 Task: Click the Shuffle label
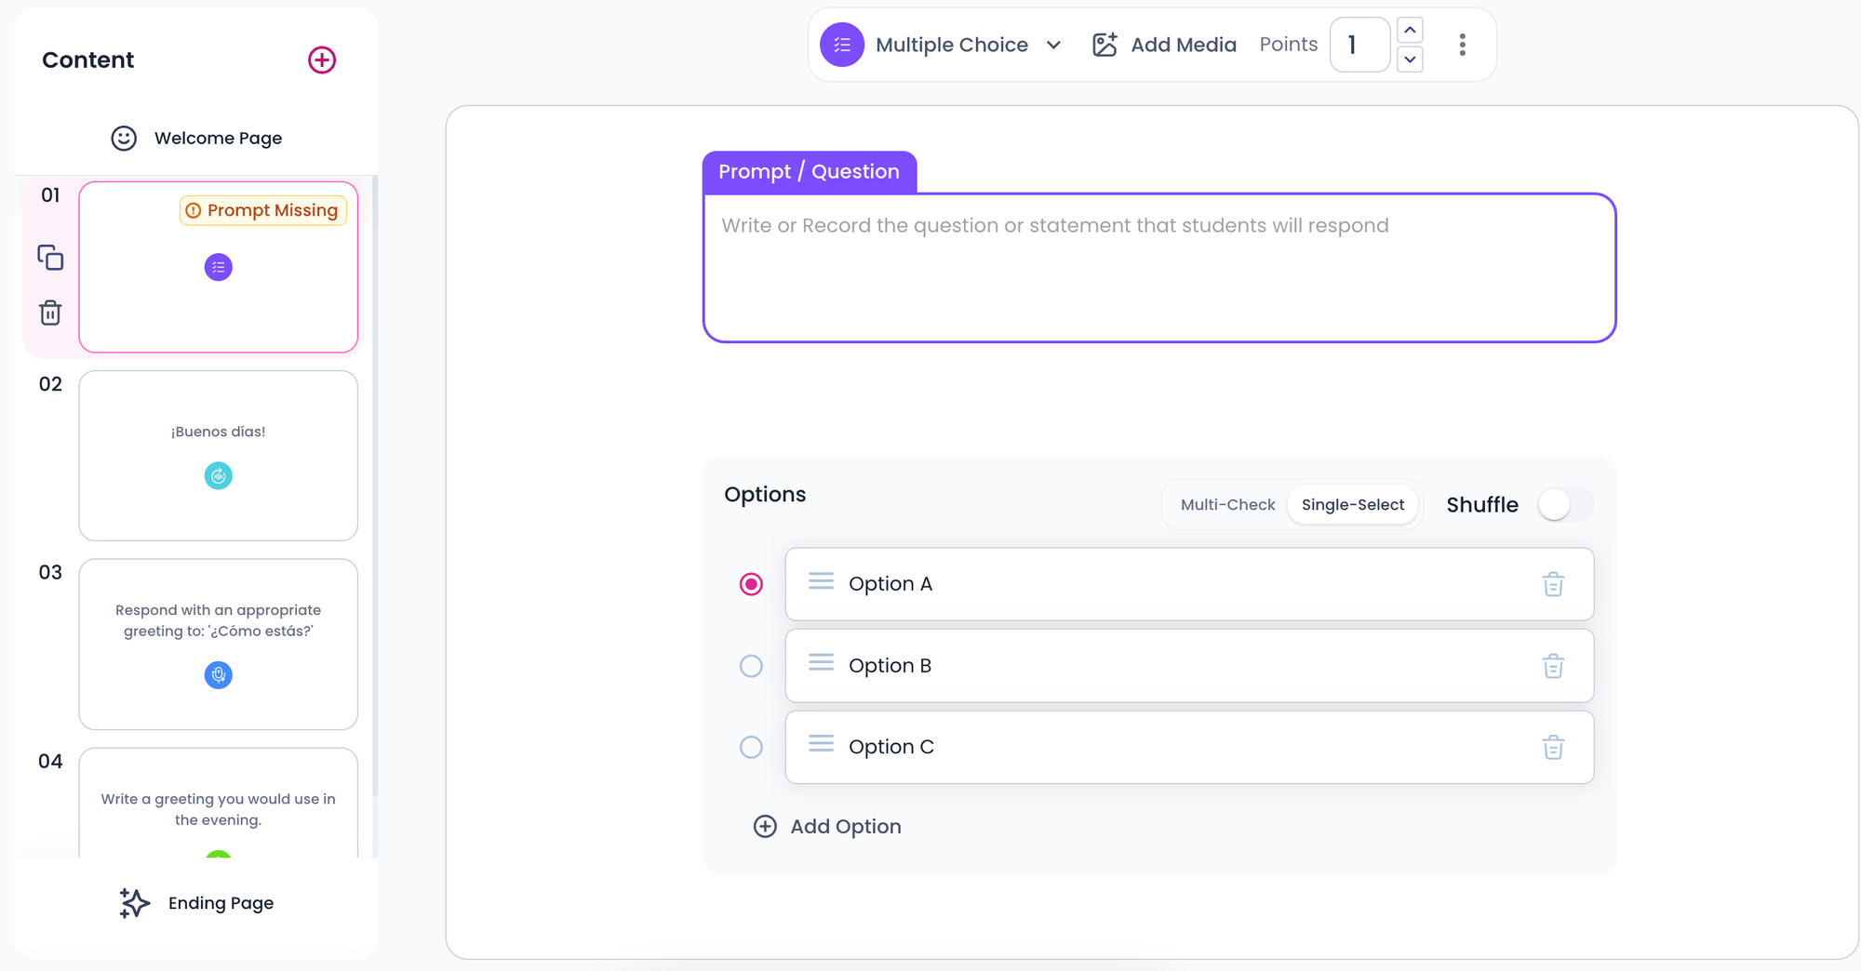pos(1482,505)
